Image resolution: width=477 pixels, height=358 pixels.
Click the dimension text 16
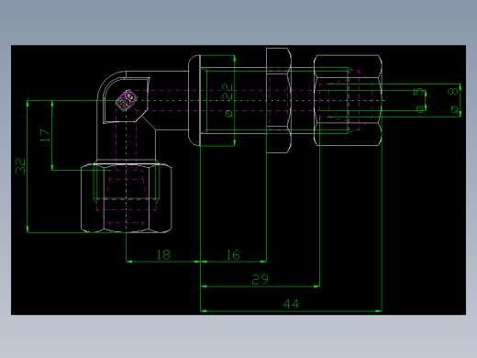[233, 254]
